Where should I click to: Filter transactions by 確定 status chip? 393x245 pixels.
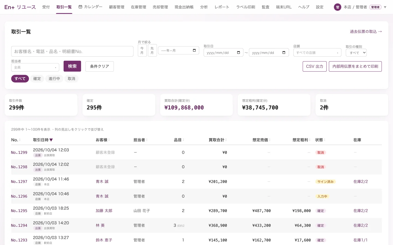point(37,79)
